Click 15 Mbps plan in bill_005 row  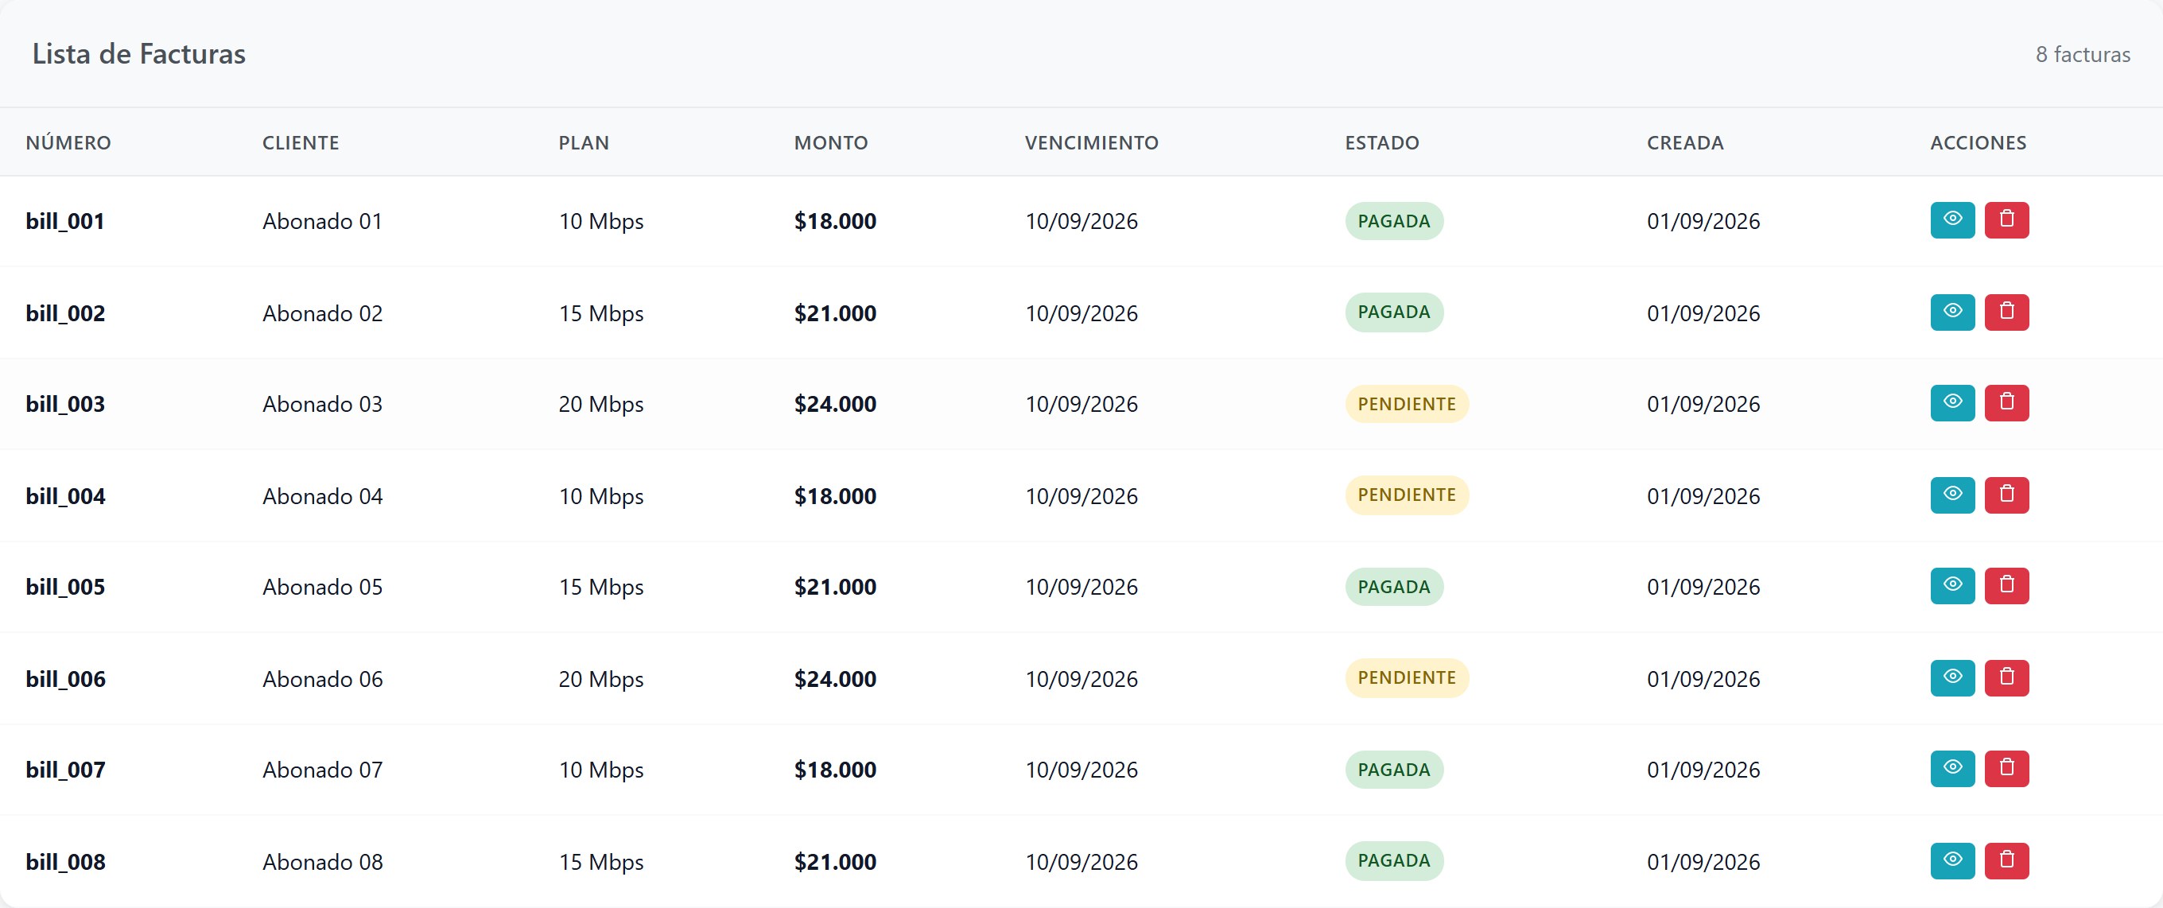point(601,588)
